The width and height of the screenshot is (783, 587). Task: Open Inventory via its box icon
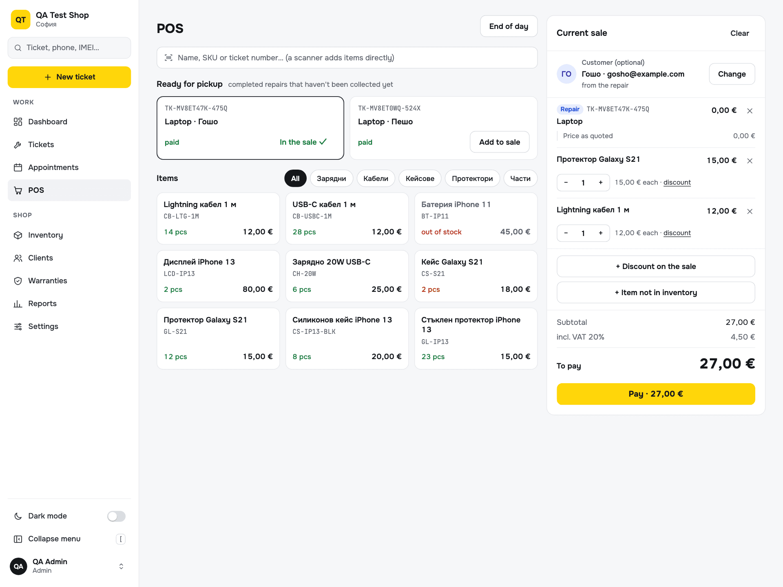click(x=18, y=235)
